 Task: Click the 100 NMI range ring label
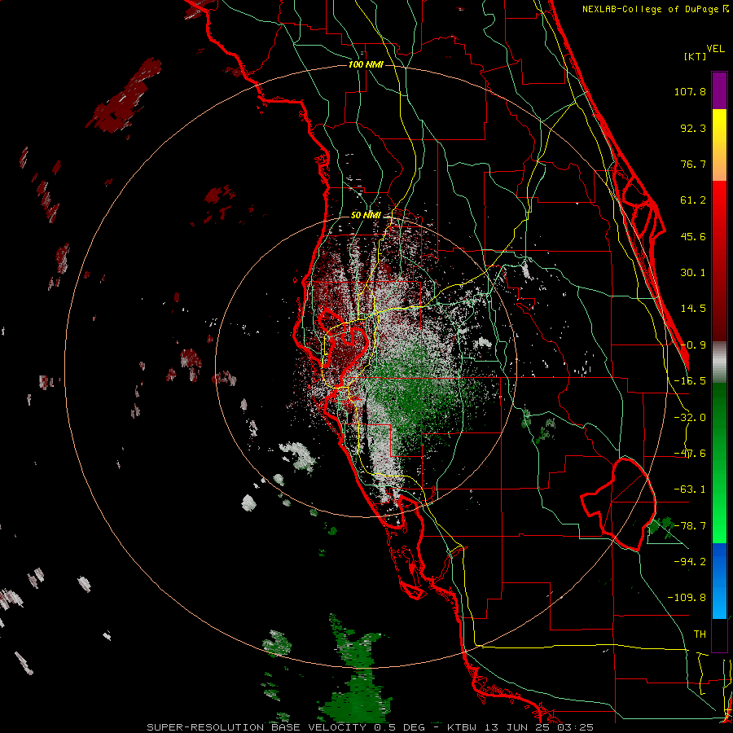pyautogui.click(x=366, y=64)
